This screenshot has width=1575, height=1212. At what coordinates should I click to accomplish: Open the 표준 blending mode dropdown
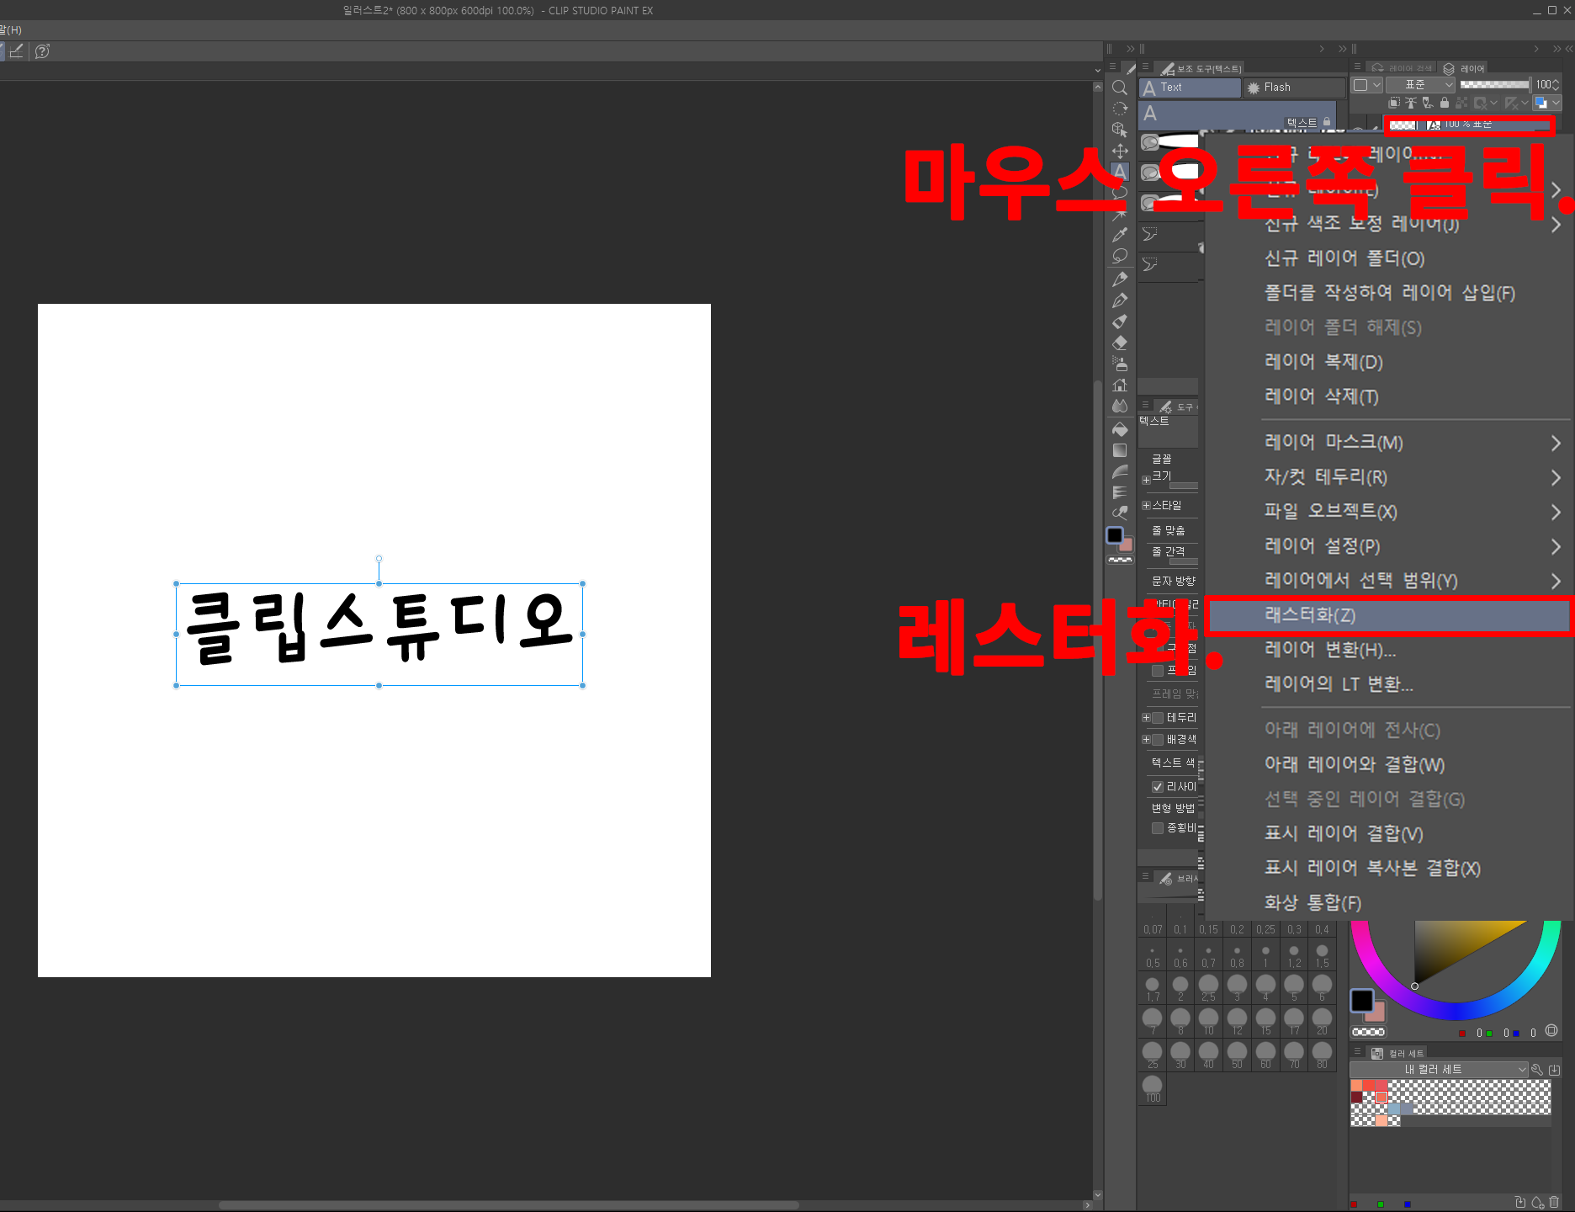[1419, 85]
